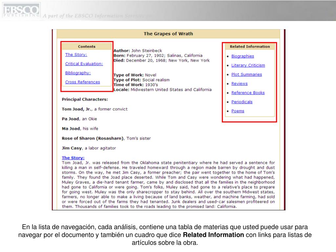Select the Author: John Steinbeck line

(138, 51)
